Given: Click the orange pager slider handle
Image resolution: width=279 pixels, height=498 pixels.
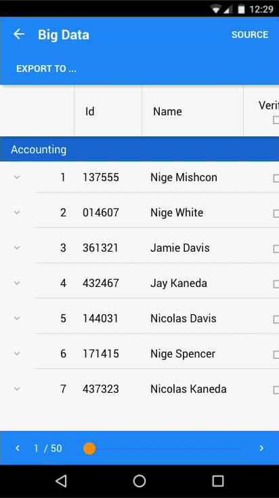Looking at the screenshot, I should tap(89, 448).
